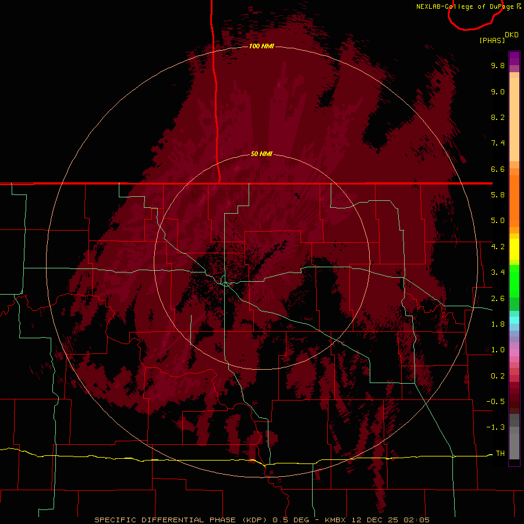The image size is (524, 524).
Task: Click the gray segment of the color bar
Action: coord(514,437)
